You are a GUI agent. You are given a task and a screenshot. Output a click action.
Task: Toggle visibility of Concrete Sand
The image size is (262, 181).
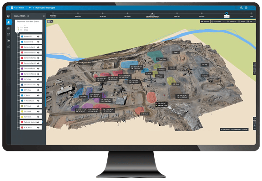[x=38, y=47]
